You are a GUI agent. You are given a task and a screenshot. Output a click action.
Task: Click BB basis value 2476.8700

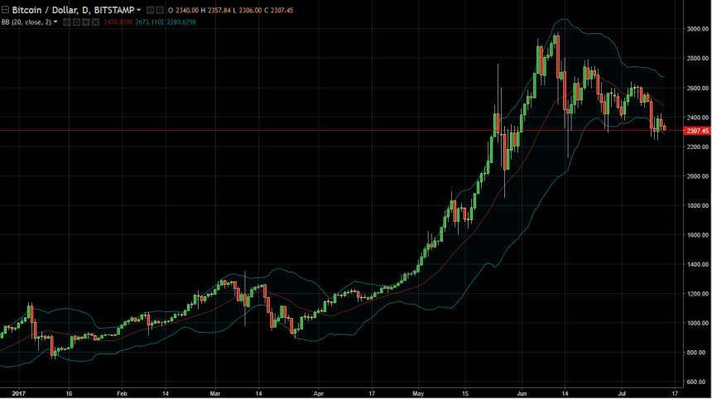coord(118,22)
